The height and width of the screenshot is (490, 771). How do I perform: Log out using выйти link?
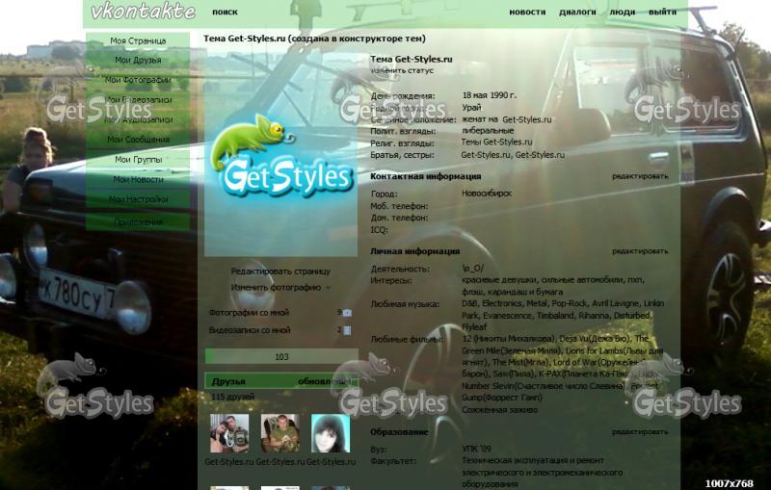[x=662, y=13]
